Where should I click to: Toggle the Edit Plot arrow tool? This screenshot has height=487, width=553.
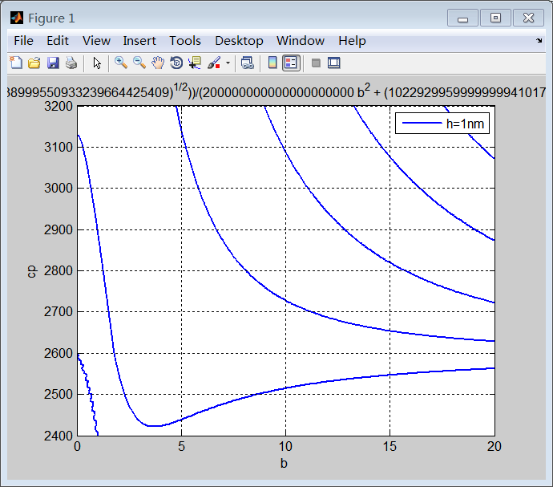97,63
